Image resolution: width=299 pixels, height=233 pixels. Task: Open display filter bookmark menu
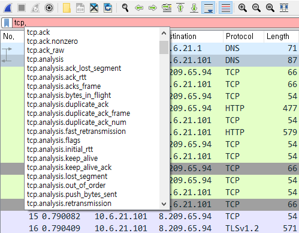pos(7,23)
